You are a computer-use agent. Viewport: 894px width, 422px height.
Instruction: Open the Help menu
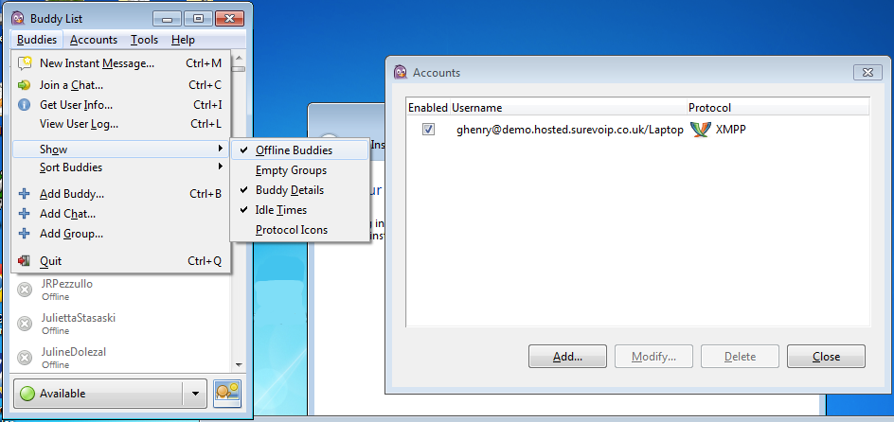pyautogui.click(x=183, y=40)
